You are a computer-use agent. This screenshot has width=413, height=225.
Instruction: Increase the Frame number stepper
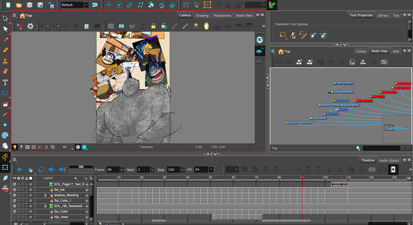coord(122,168)
